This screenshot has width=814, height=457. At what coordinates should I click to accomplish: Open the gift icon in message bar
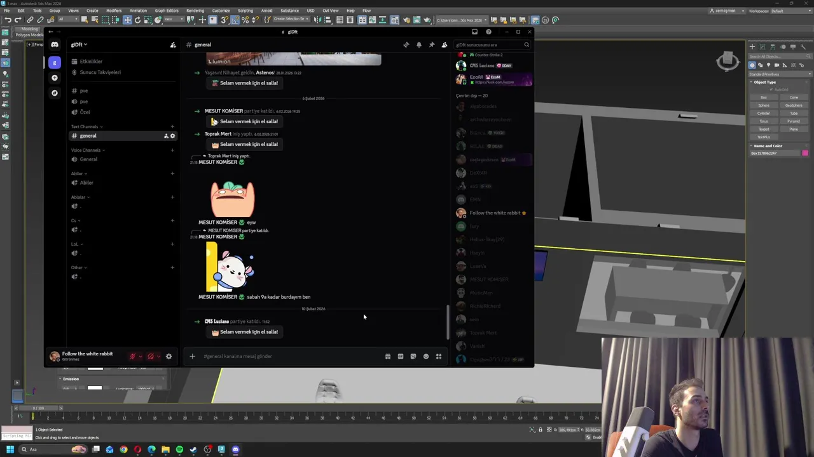[x=387, y=356]
